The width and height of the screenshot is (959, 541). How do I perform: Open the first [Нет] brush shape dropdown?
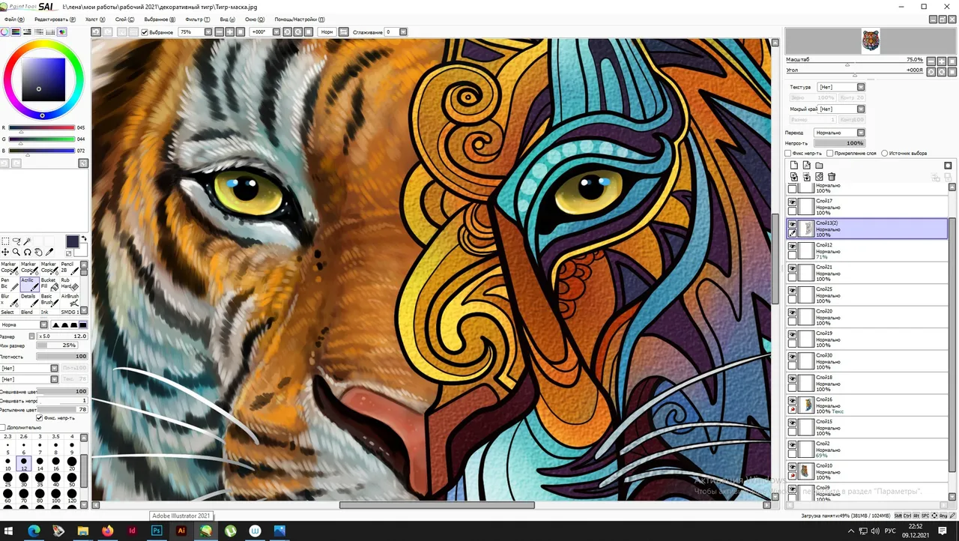[54, 368]
